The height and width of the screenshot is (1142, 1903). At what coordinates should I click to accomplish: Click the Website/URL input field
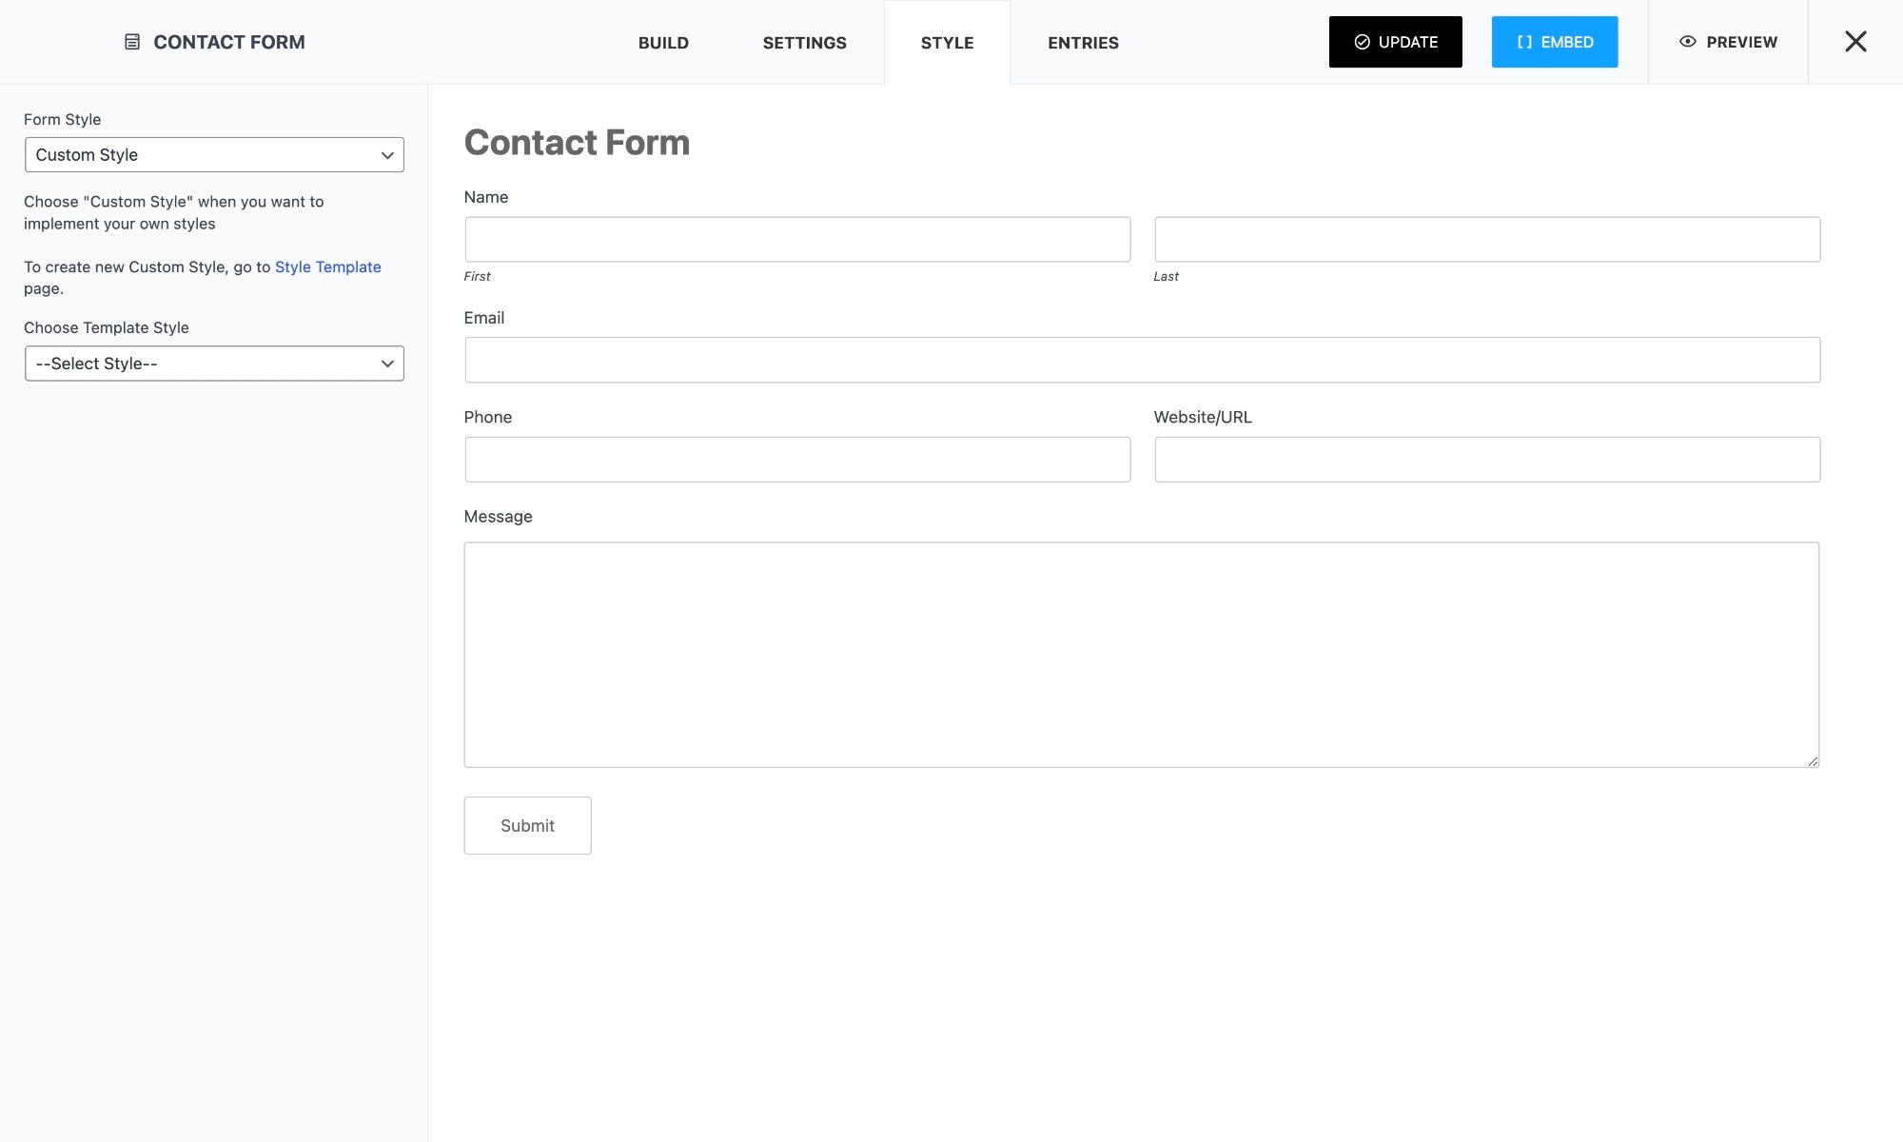(1486, 460)
